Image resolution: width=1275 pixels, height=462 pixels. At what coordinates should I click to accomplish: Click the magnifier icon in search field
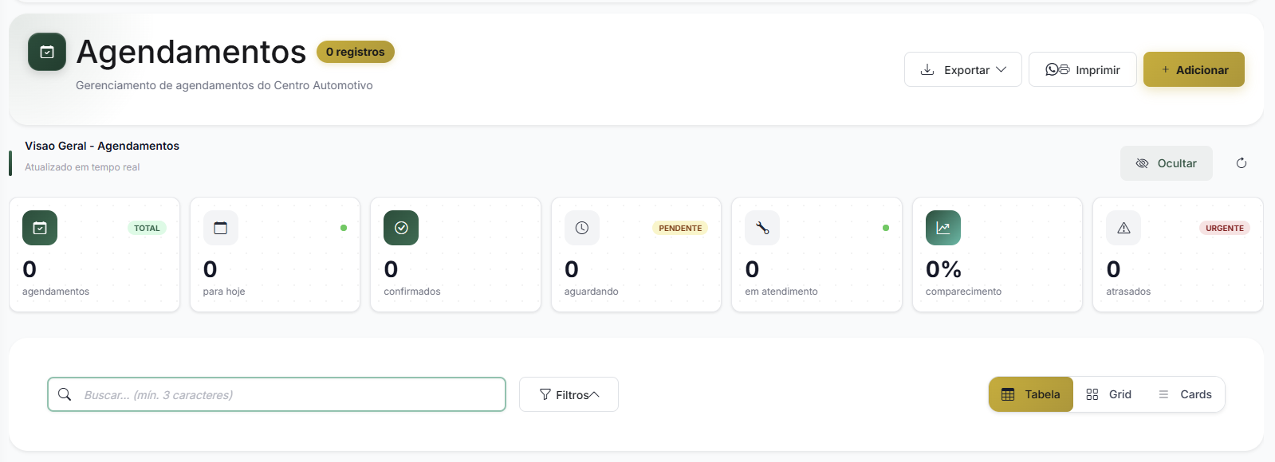65,394
